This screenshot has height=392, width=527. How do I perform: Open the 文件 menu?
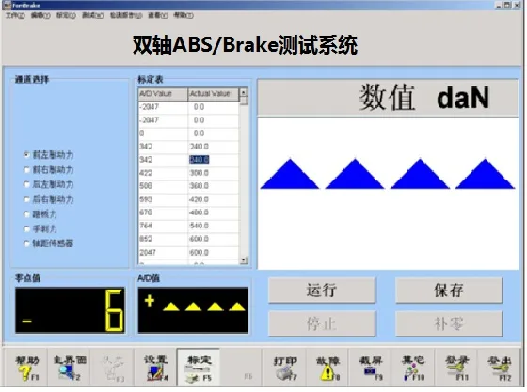15,15
